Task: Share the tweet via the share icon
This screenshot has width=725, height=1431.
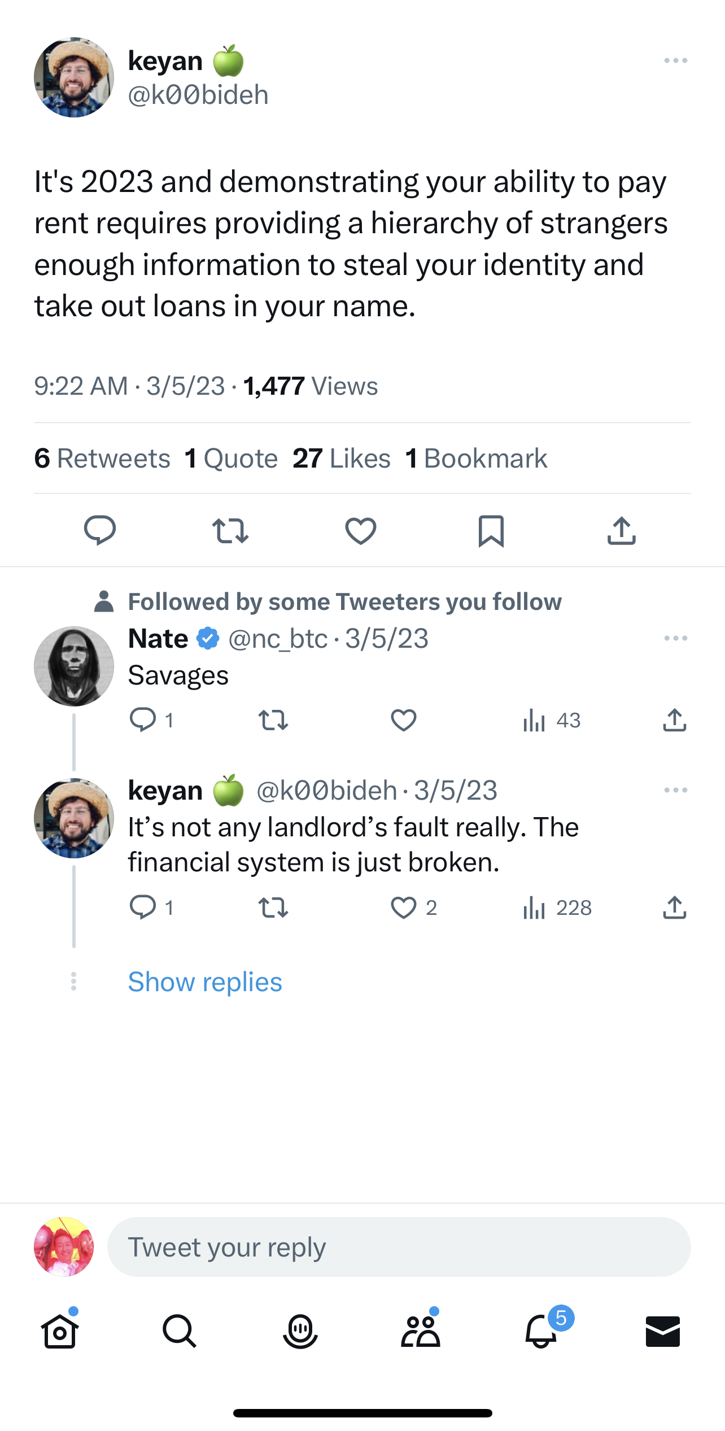Action: click(621, 530)
